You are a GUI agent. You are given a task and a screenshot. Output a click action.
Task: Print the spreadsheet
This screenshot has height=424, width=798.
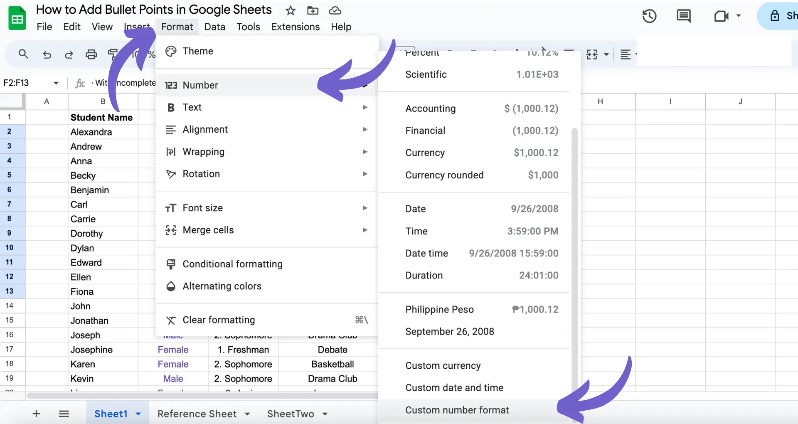point(91,54)
